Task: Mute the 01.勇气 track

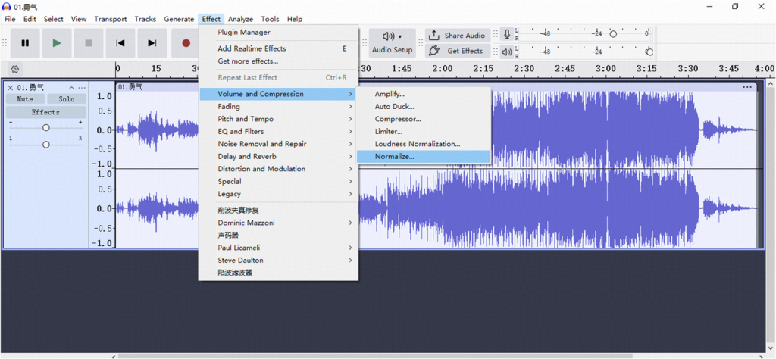Action: click(x=25, y=99)
